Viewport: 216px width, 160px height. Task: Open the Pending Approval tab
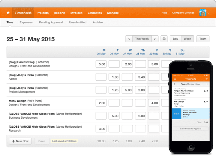point(51,22)
